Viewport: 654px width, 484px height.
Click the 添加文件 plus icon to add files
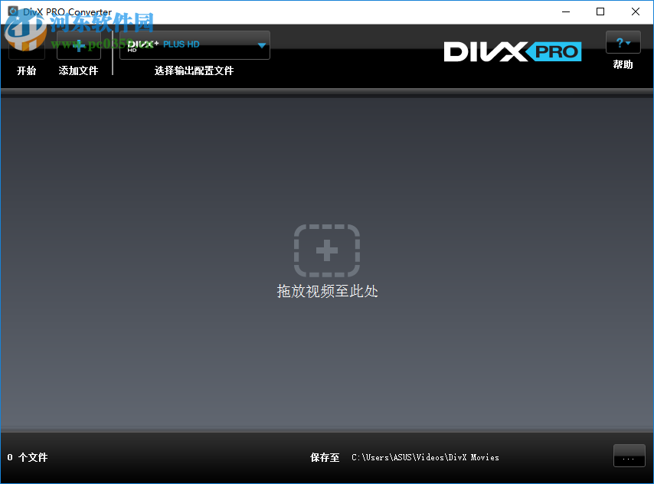(x=78, y=46)
